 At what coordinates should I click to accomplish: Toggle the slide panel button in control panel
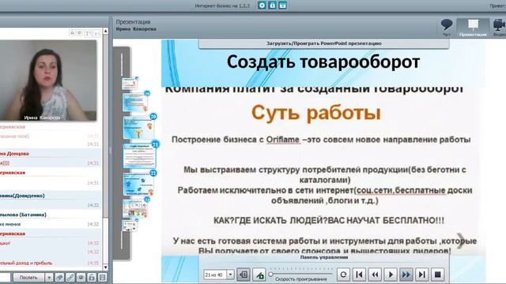[x=244, y=275]
